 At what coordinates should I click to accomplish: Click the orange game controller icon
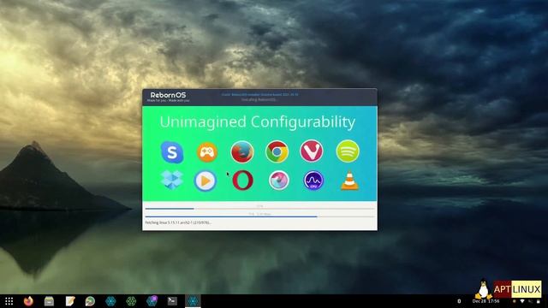(x=207, y=152)
